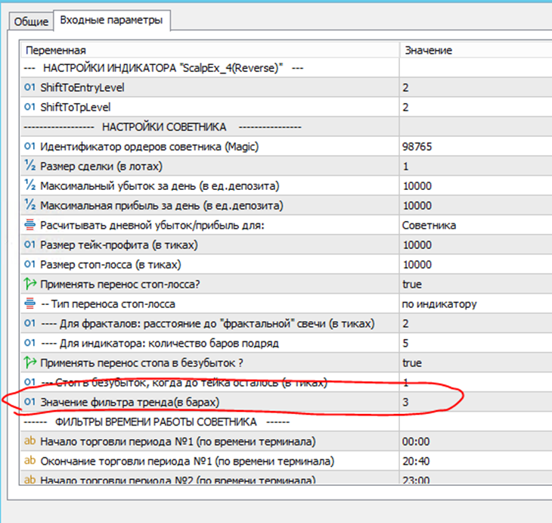Click the integer icon beside ShiftToTpLevel
This screenshot has height=523, width=552.
30,107
